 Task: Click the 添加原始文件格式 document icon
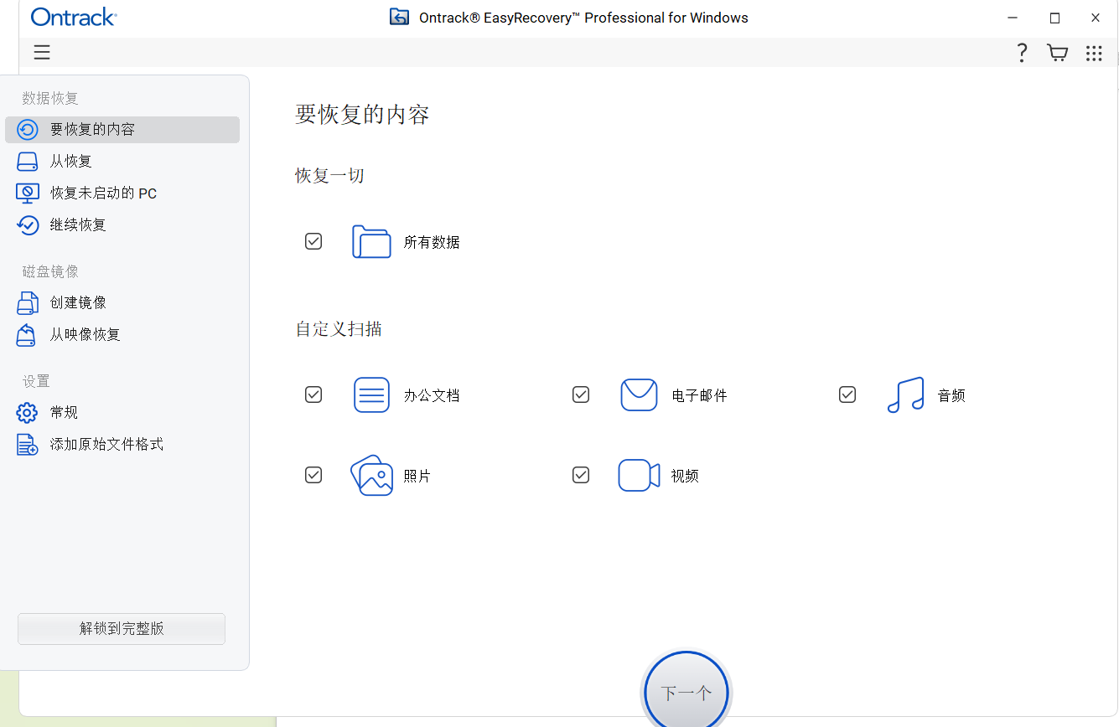[28, 445]
